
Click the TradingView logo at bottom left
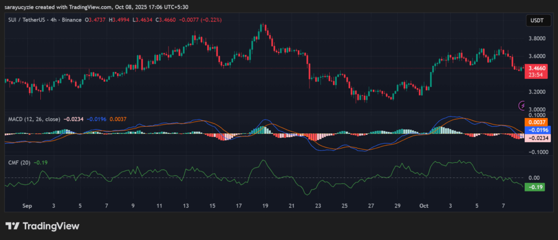[43, 226]
